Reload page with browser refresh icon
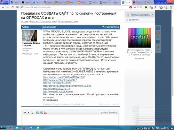Viewport: 174px width, 130px height. [13, 7]
